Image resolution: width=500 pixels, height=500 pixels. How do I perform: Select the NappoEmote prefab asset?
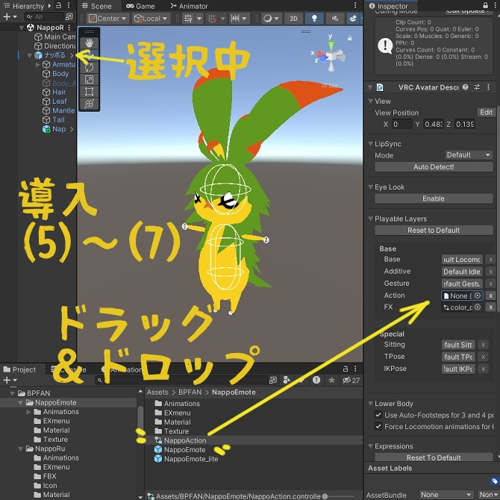pos(184,449)
